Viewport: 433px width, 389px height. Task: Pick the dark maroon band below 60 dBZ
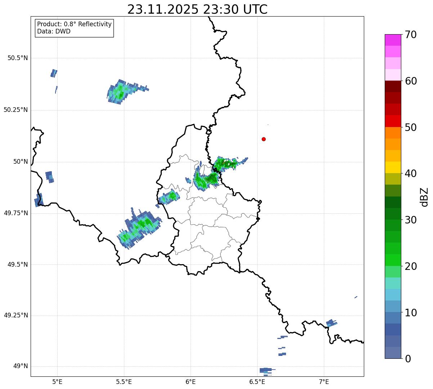[393, 86]
